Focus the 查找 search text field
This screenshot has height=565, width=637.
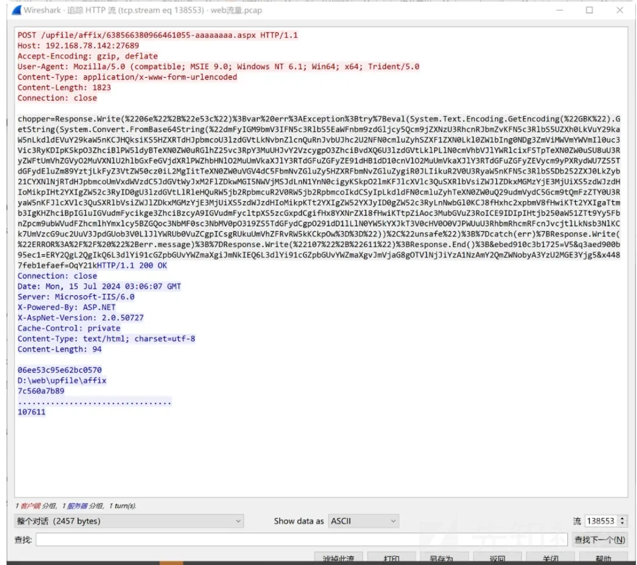tap(301, 540)
